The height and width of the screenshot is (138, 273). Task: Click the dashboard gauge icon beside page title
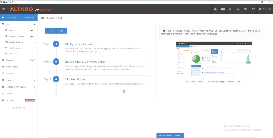[42, 18]
